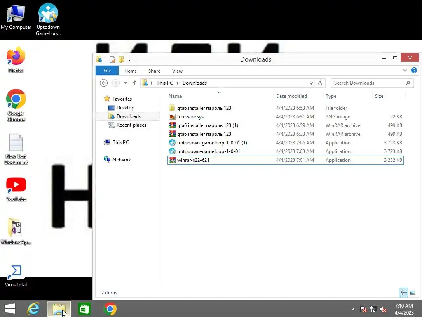Open Chrome from the taskbar
422x317 pixels.
(x=110, y=309)
